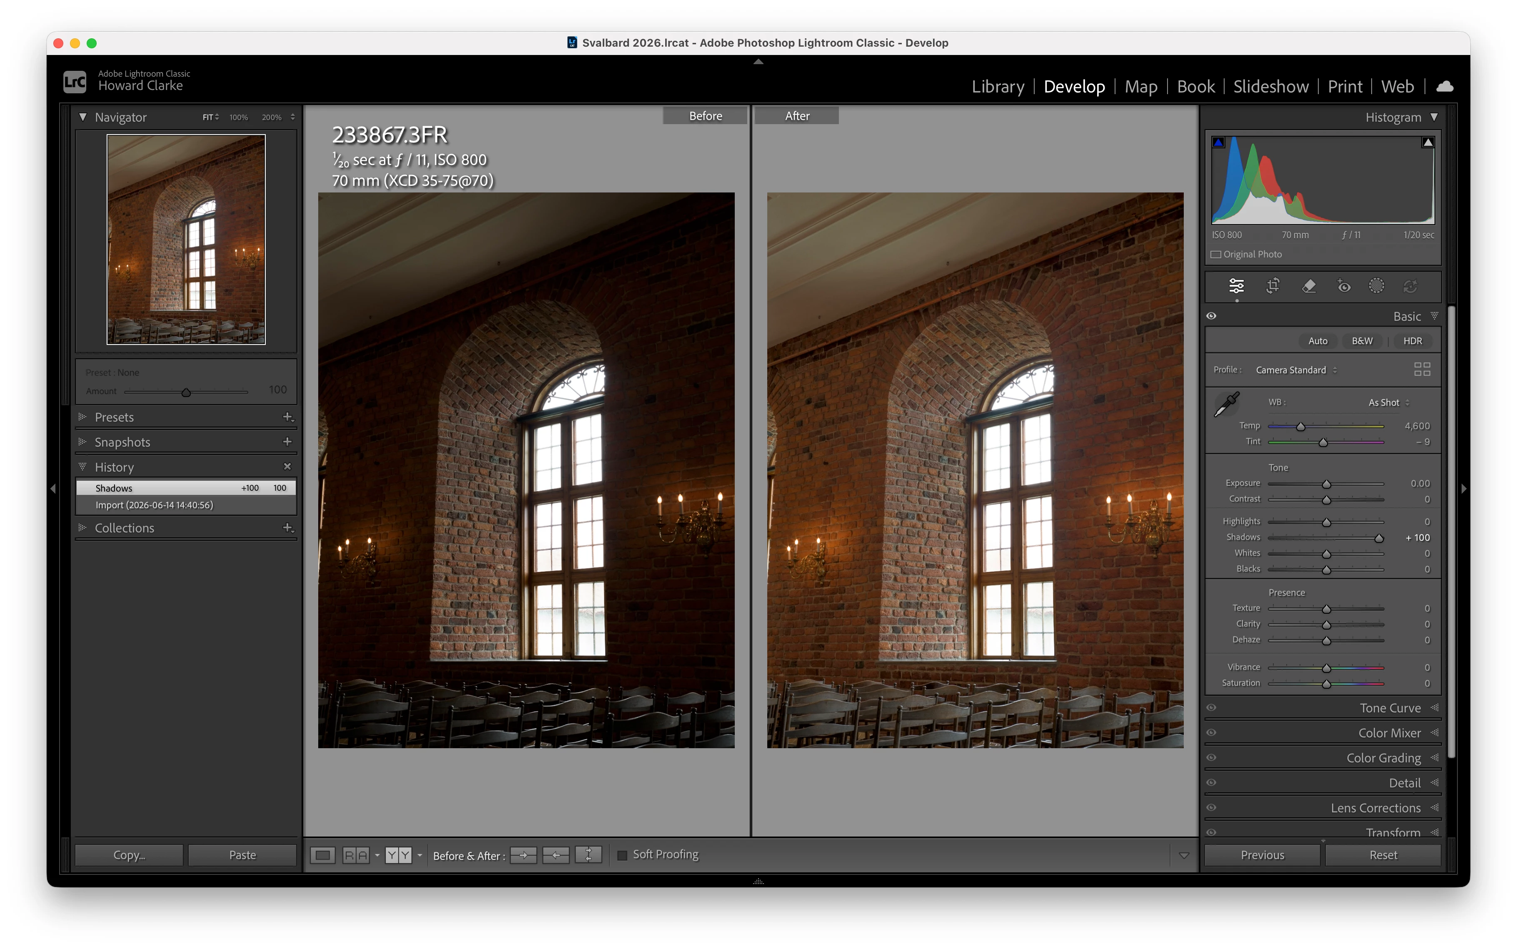This screenshot has width=1517, height=949.
Task: Select the Red Eye correction tool
Action: pyautogui.click(x=1343, y=286)
